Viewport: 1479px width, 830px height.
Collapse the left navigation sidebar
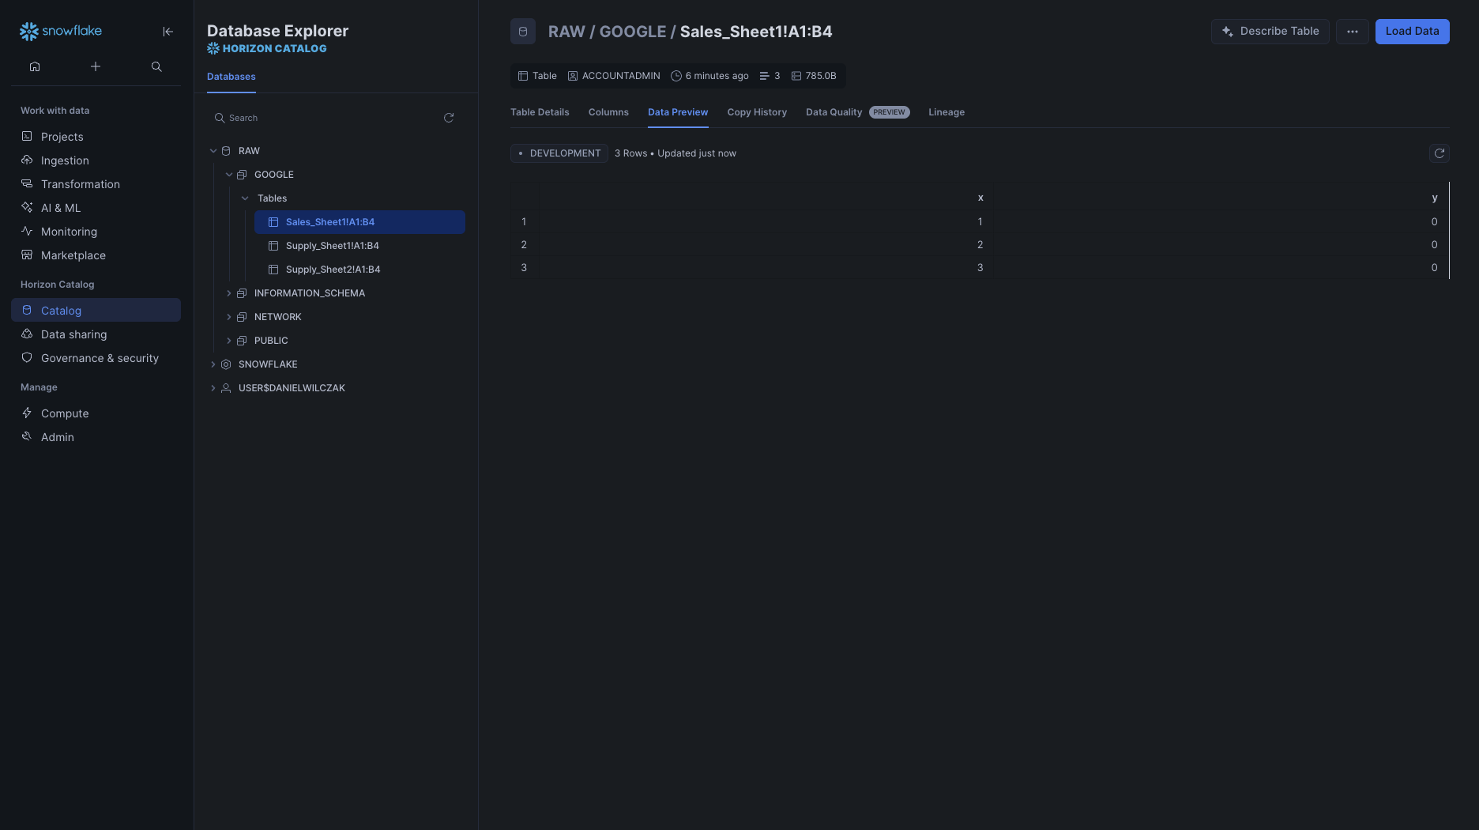click(167, 32)
